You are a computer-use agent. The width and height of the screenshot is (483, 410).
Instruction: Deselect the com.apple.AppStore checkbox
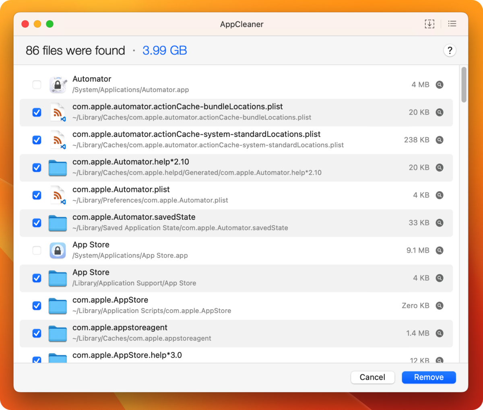pyautogui.click(x=37, y=306)
